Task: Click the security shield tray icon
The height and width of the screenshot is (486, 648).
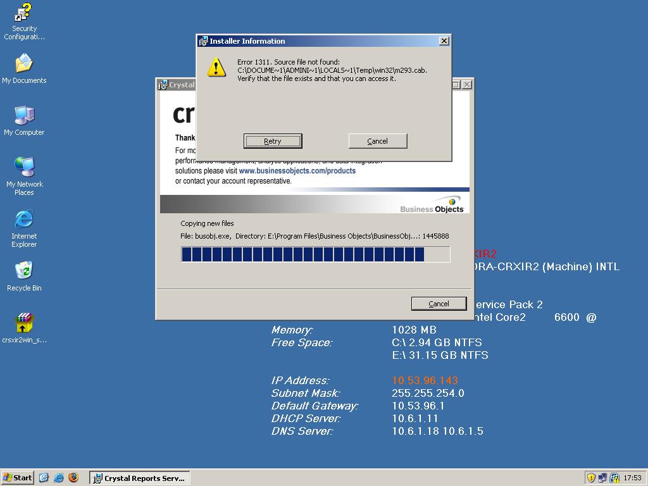Action: point(591,478)
